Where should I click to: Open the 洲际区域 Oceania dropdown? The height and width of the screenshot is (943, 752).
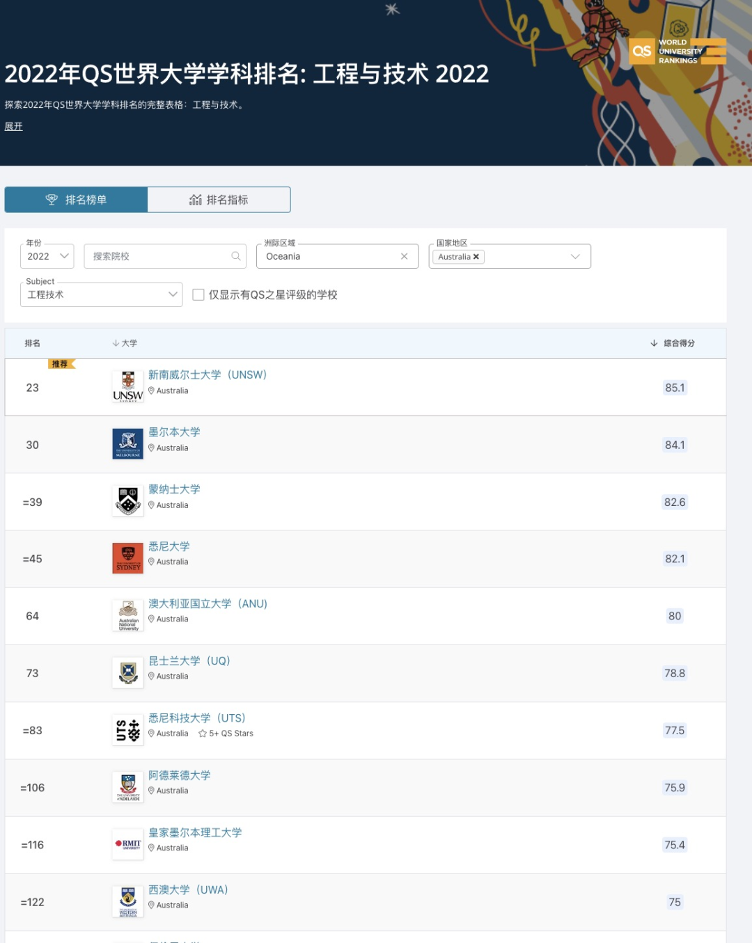(x=338, y=256)
